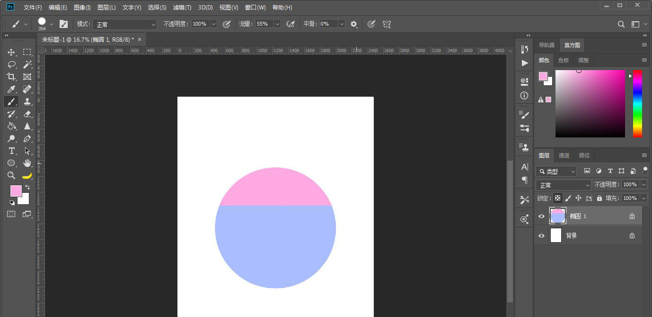
Task: Select the Horizontal Type tool
Action: click(12, 151)
